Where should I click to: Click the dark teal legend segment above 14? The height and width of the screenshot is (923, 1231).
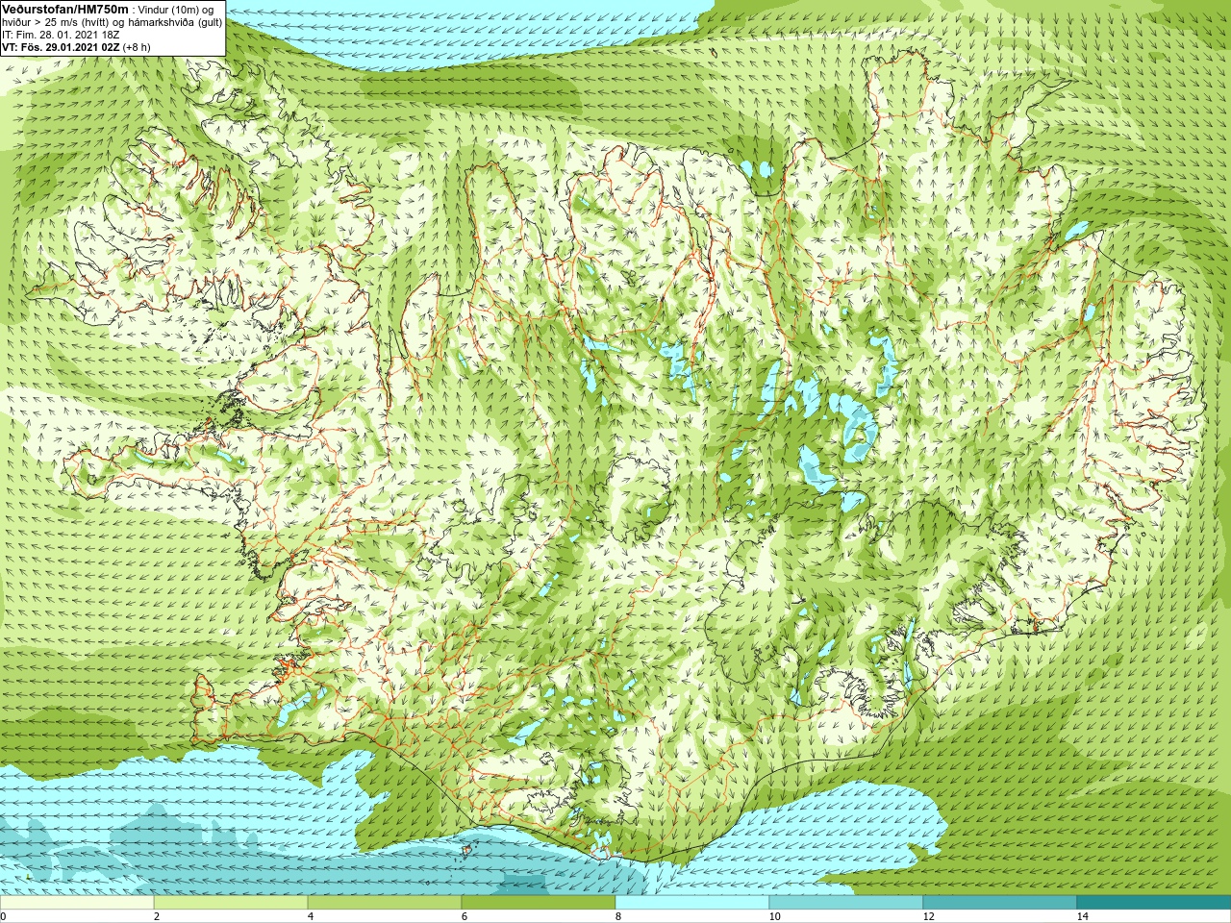click(x=1154, y=903)
